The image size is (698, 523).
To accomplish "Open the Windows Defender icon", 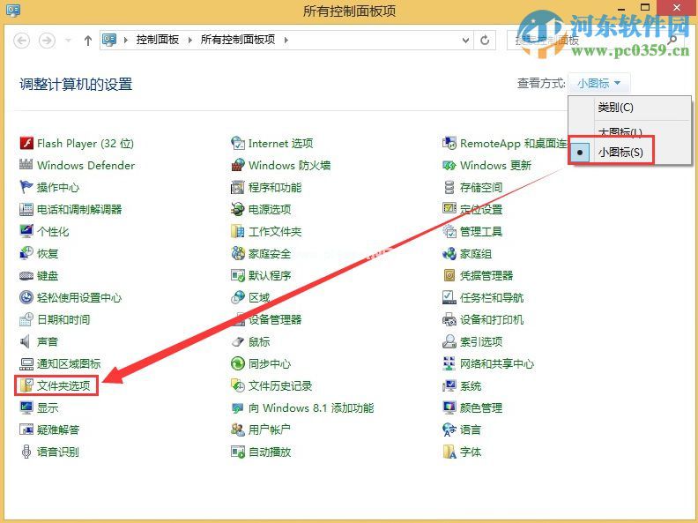I will [x=26, y=165].
